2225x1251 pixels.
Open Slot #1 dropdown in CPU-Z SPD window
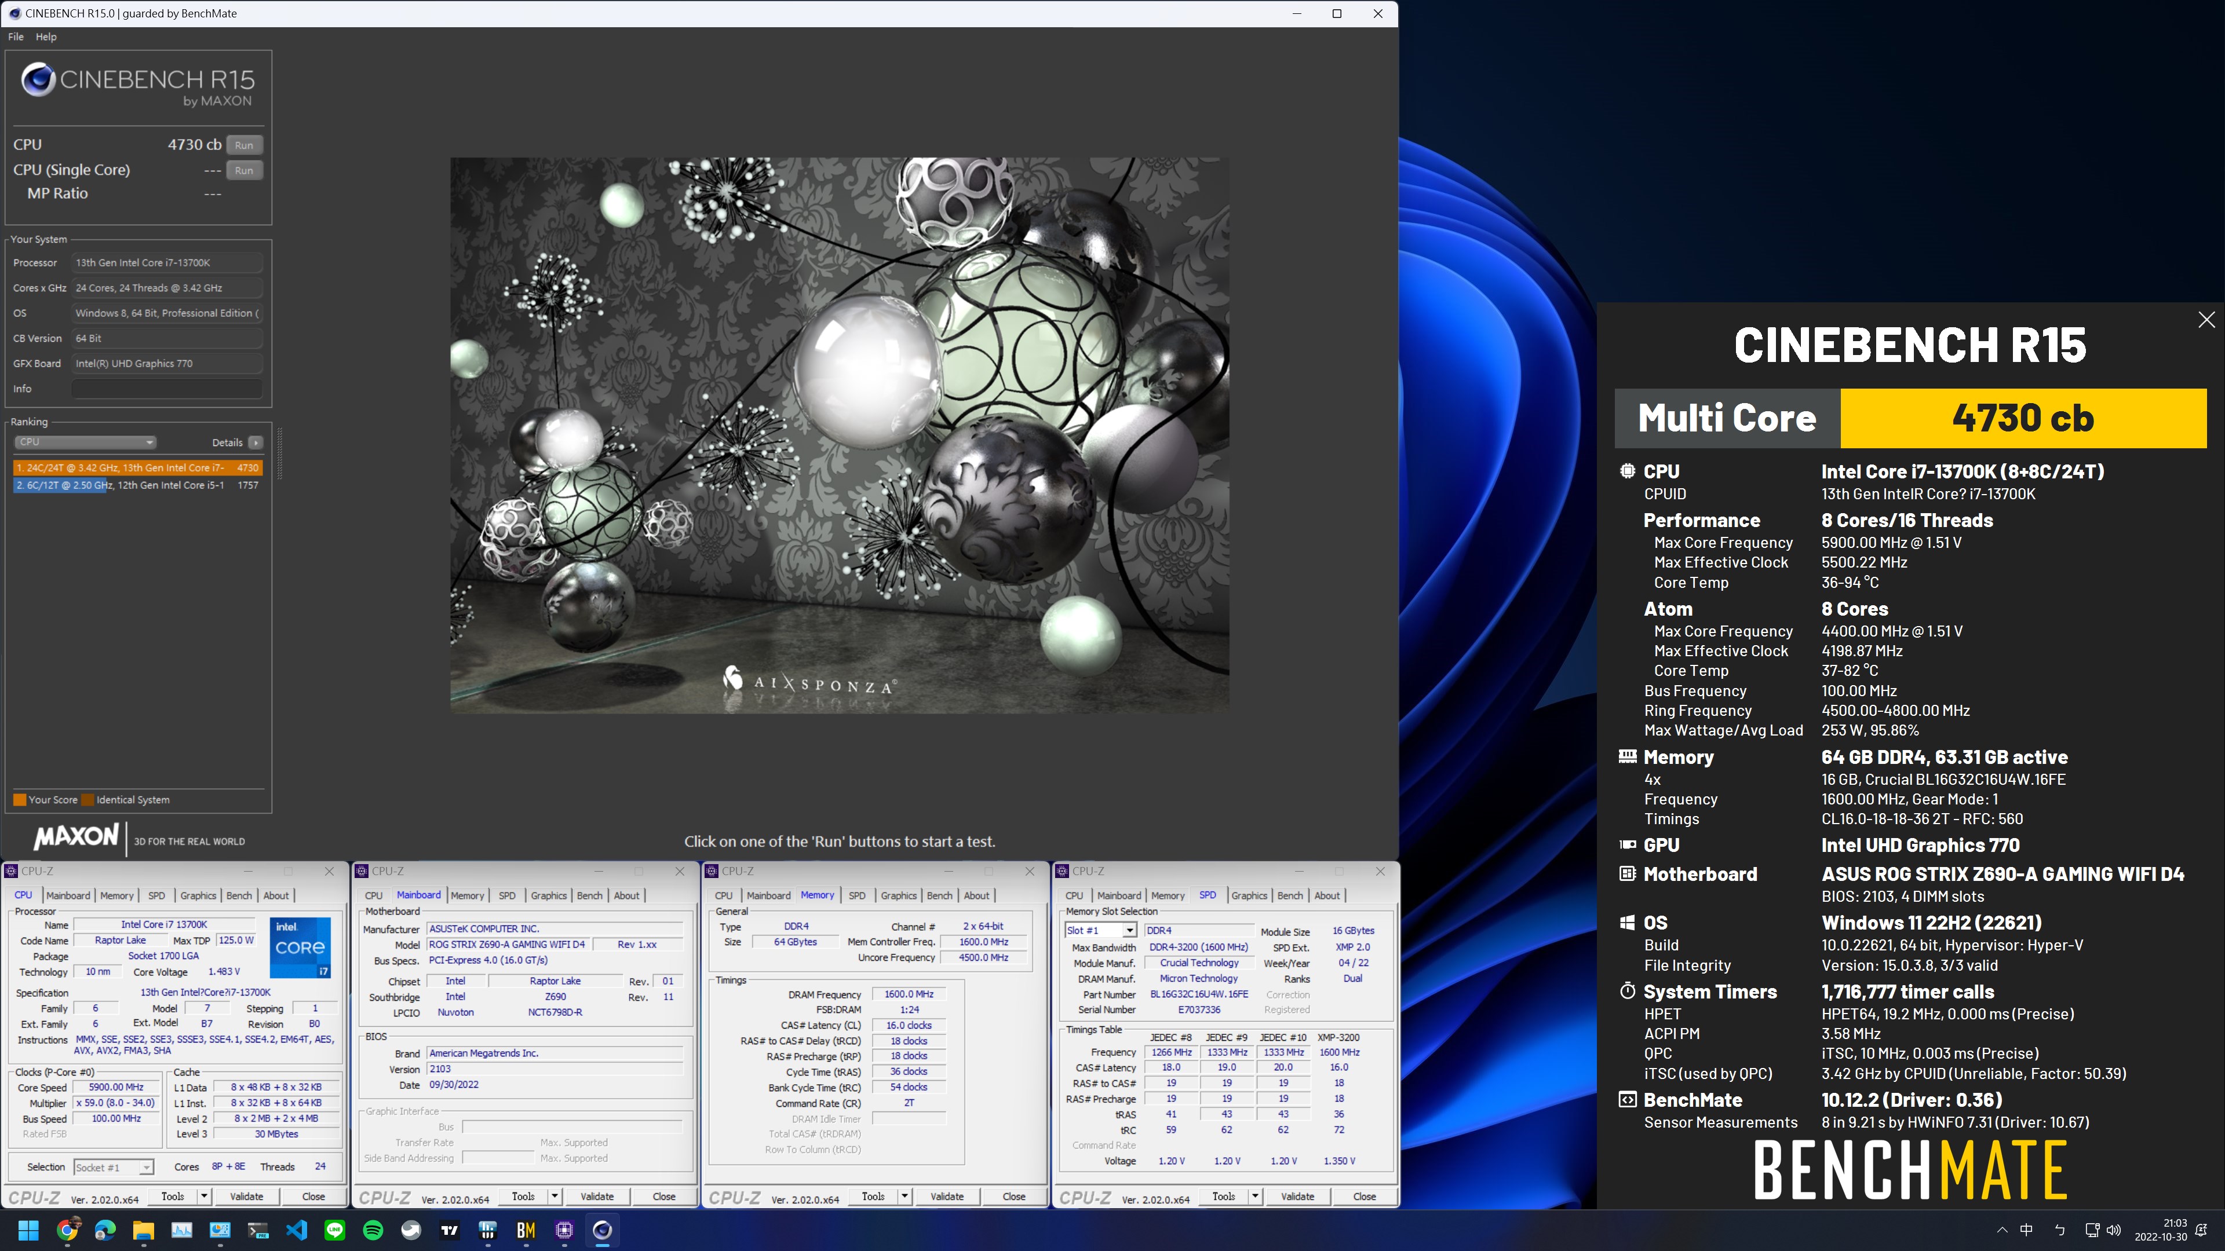[1100, 931]
